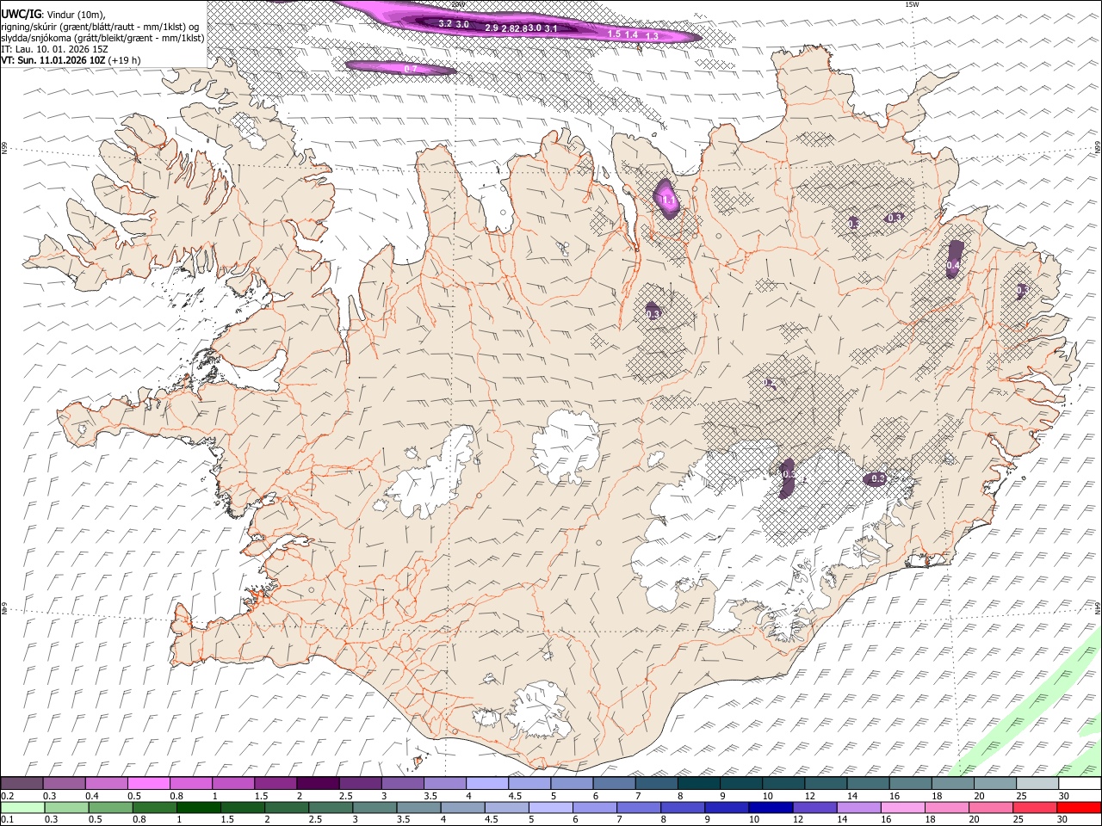Screen dimensions: 1102x826
Task: Click the 0.7 value in the small purple band
Action: pyautogui.click(x=411, y=69)
